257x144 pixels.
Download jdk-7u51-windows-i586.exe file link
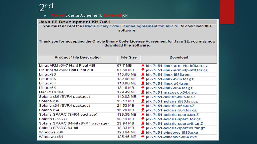click(x=172, y=132)
